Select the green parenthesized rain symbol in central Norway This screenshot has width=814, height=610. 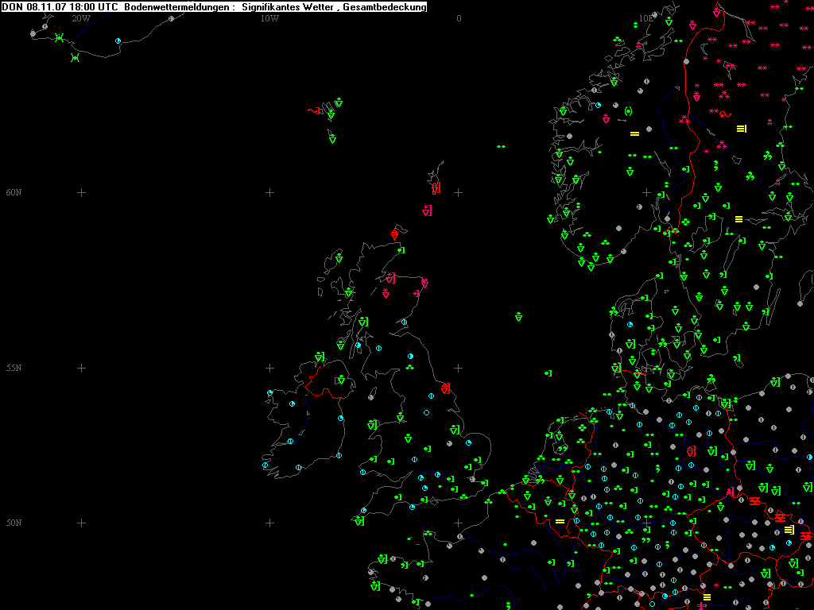[x=628, y=110]
